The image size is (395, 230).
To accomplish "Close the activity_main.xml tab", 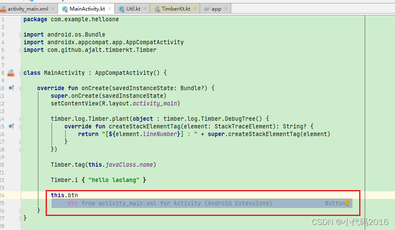I will pyautogui.click(x=53, y=9).
